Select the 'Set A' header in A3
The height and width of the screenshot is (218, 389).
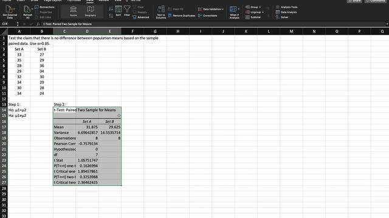[19, 49]
